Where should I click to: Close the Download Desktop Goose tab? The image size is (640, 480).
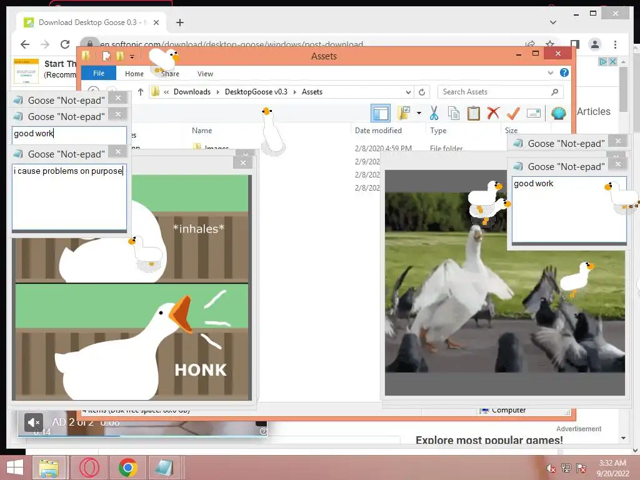point(156,22)
